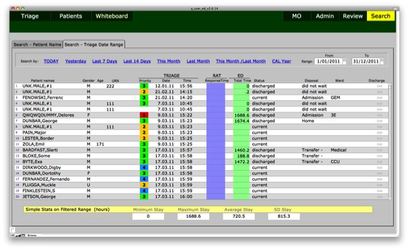Select patient FINKLESTEIN,S

[38, 191]
